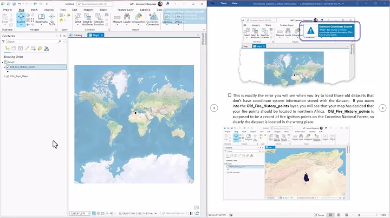Image resolution: width=390 pixels, height=218 pixels.
Task: Collapse the Old_Fire_History_points layer
Action: [x=5, y=67]
